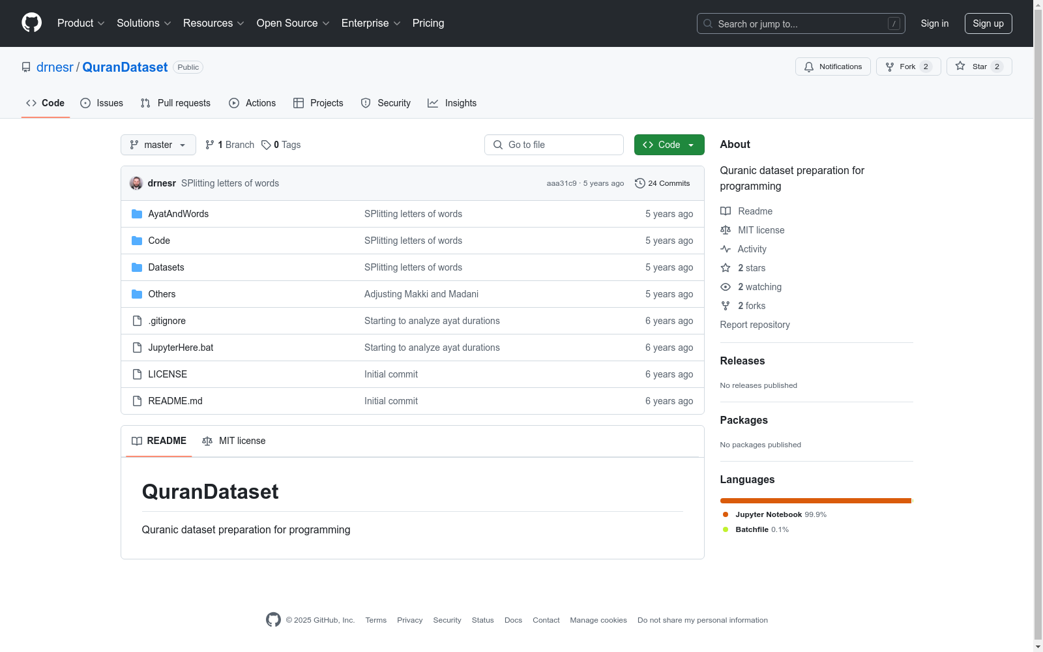Click the orange Jupyter Notebook language dot
This screenshot has height=652, width=1043.
pos(726,514)
